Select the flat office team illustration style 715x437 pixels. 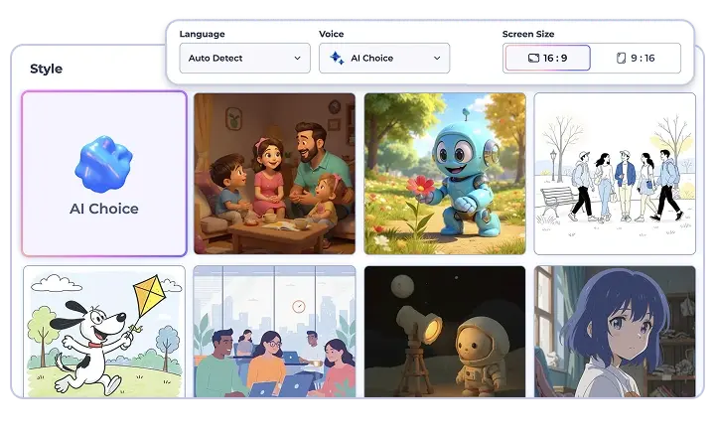tap(274, 331)
